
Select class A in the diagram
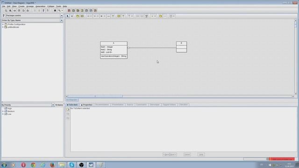coord(114,50)
